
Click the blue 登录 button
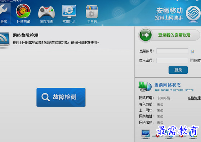tap(178, 70)
